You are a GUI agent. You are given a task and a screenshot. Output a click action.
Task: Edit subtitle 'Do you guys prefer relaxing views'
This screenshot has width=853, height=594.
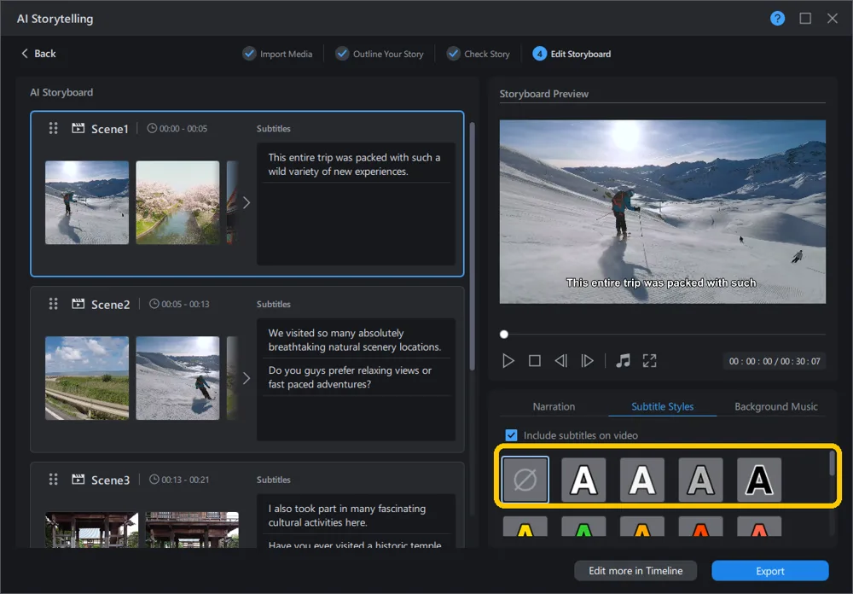356,376
